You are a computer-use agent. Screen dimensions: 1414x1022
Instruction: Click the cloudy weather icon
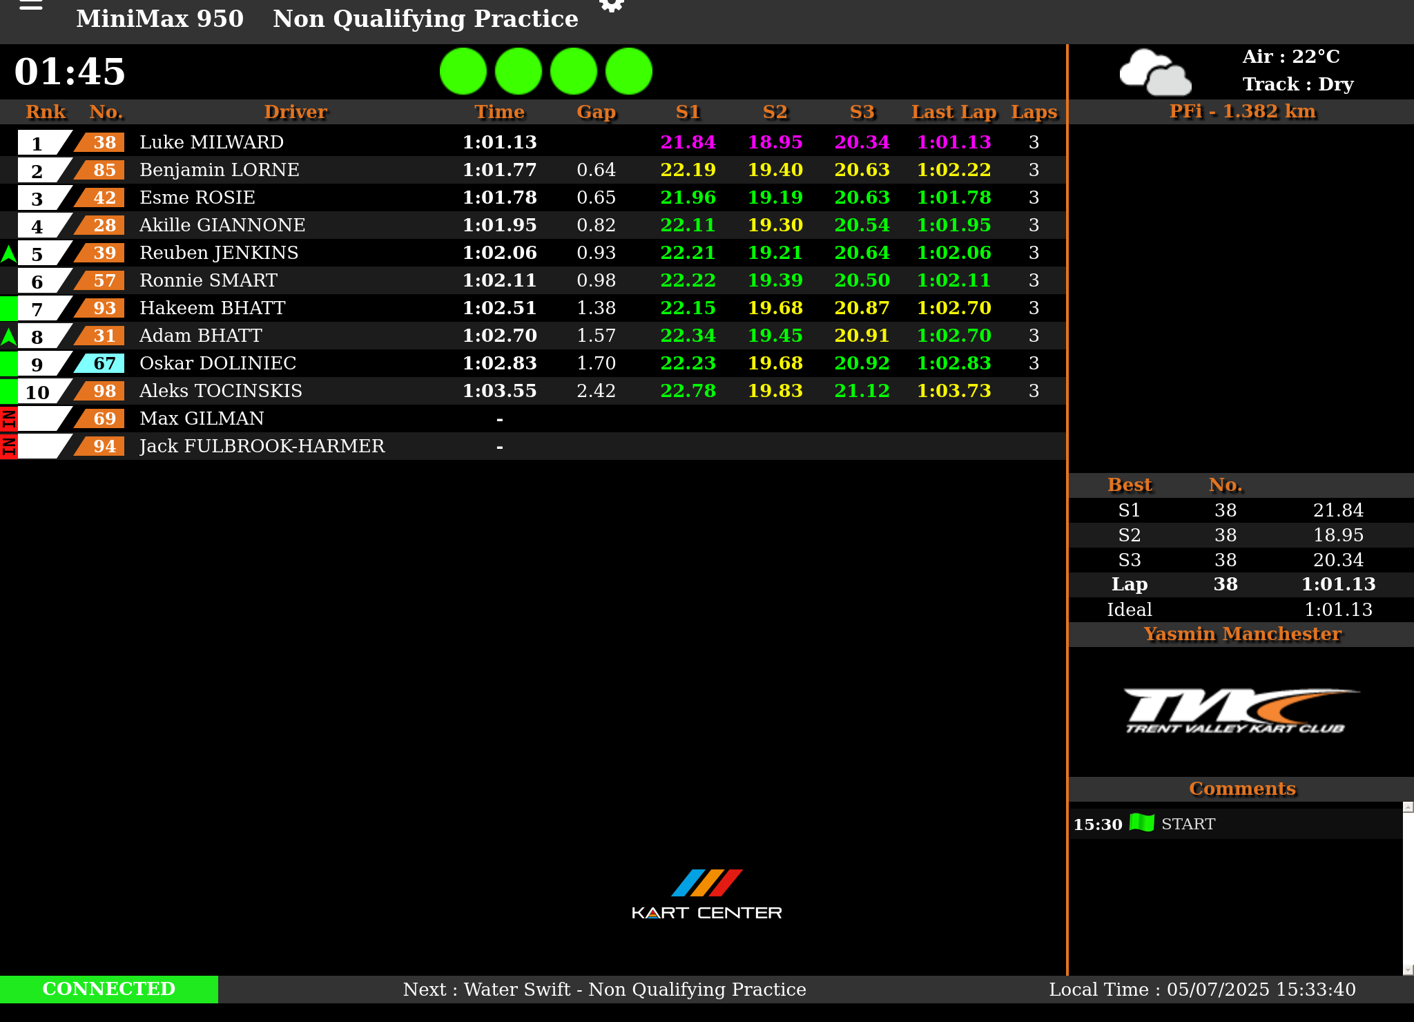[1154, 72]
